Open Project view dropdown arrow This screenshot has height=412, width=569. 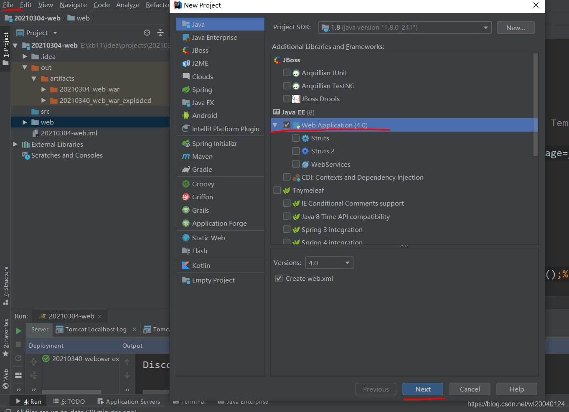55,33
